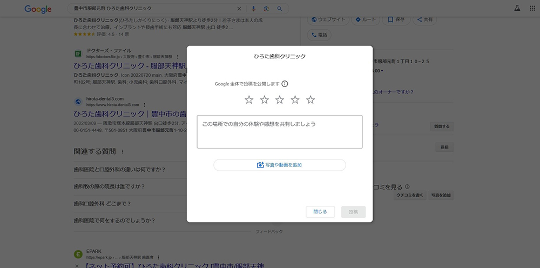Viewport: 540px width, 268px height.
Task: Close the dialog with 閉じる button
Action: point(320,212)
